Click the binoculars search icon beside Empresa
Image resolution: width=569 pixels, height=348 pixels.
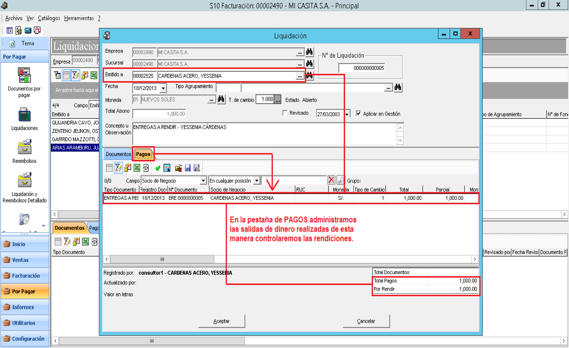click(309, 52)
